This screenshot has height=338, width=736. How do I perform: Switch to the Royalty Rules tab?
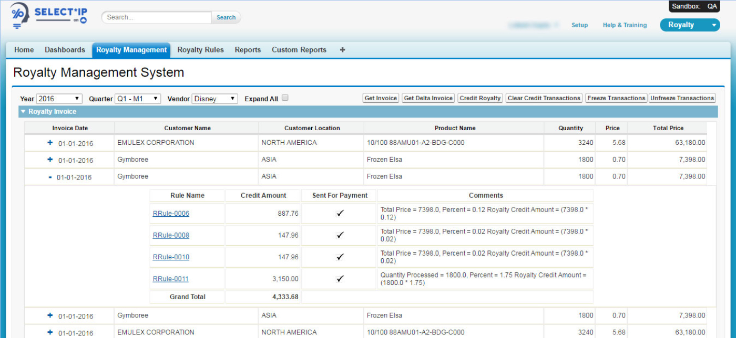[200, 50]
